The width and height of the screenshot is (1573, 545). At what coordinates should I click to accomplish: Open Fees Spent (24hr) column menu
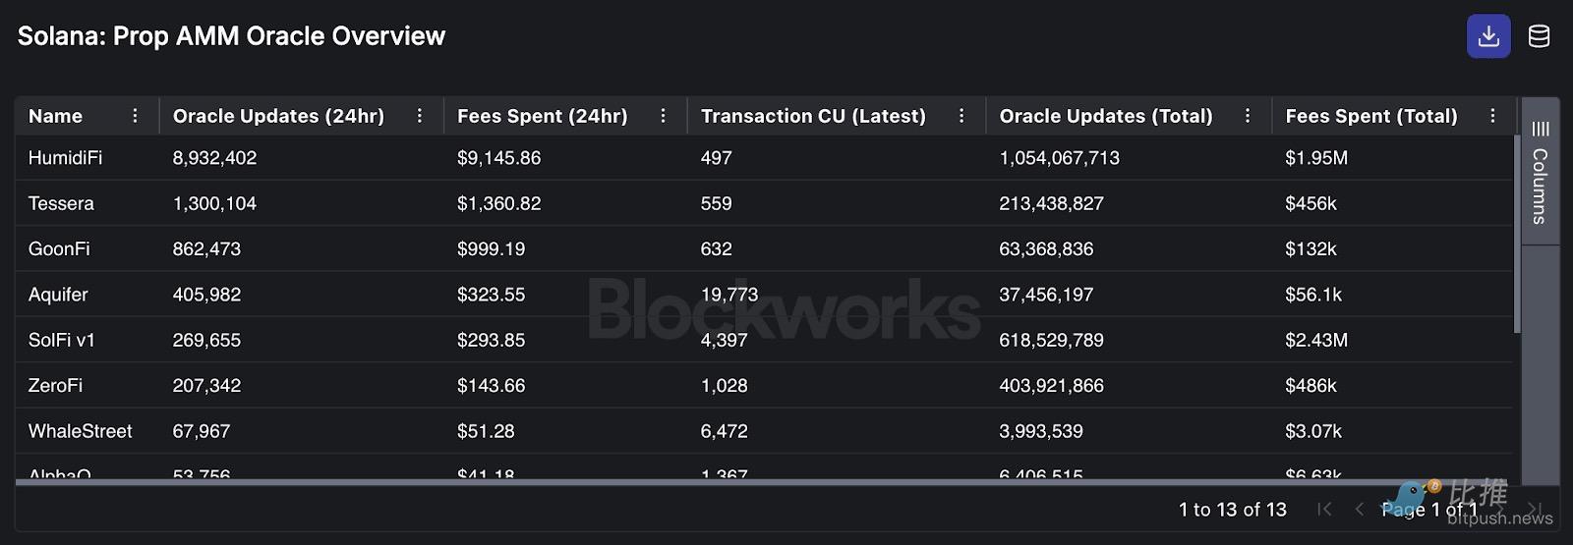coord(664,116)
